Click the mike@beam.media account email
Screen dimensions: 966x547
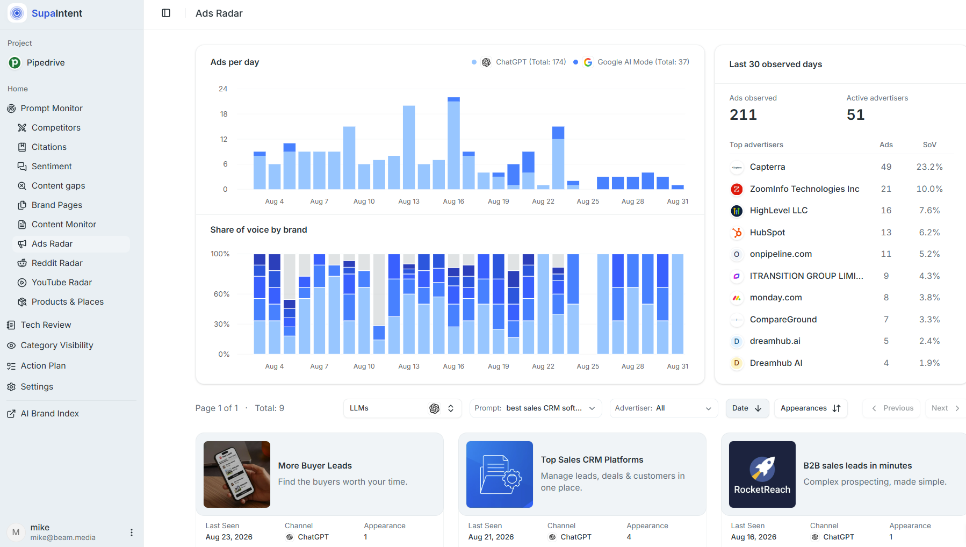coord(63,538)
